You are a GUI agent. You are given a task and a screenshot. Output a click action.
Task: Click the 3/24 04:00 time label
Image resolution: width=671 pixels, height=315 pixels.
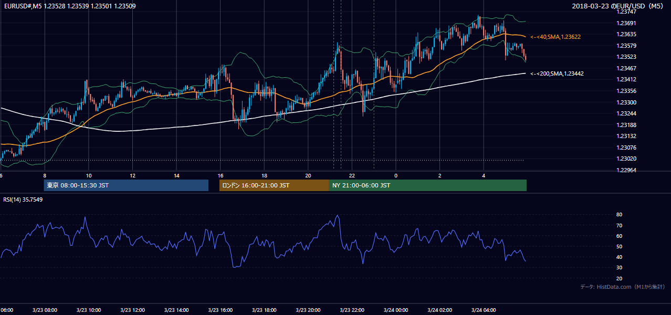pyautogui.click(x=484, y=310)
